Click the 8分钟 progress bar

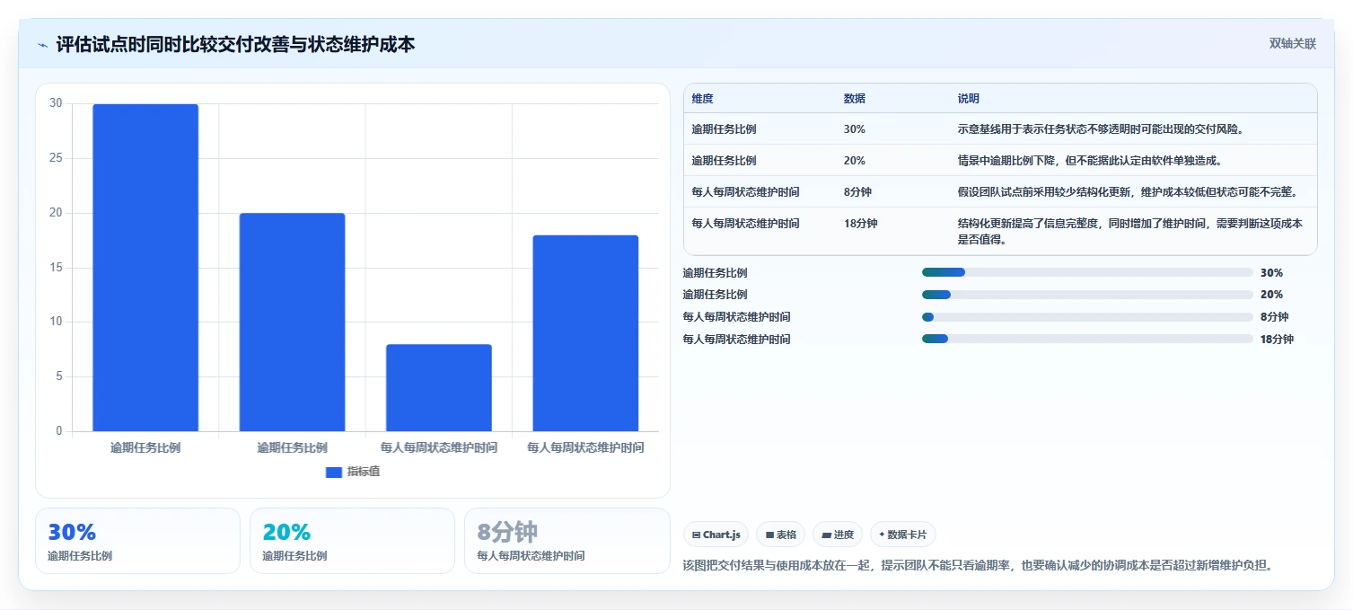point(1087,317)
